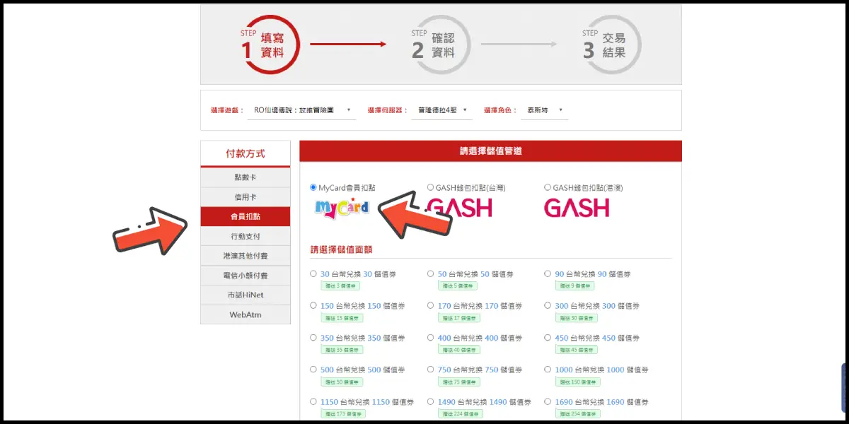Open the 行動支付 payment option
This screenshot has width=849, height=424.
246,236
